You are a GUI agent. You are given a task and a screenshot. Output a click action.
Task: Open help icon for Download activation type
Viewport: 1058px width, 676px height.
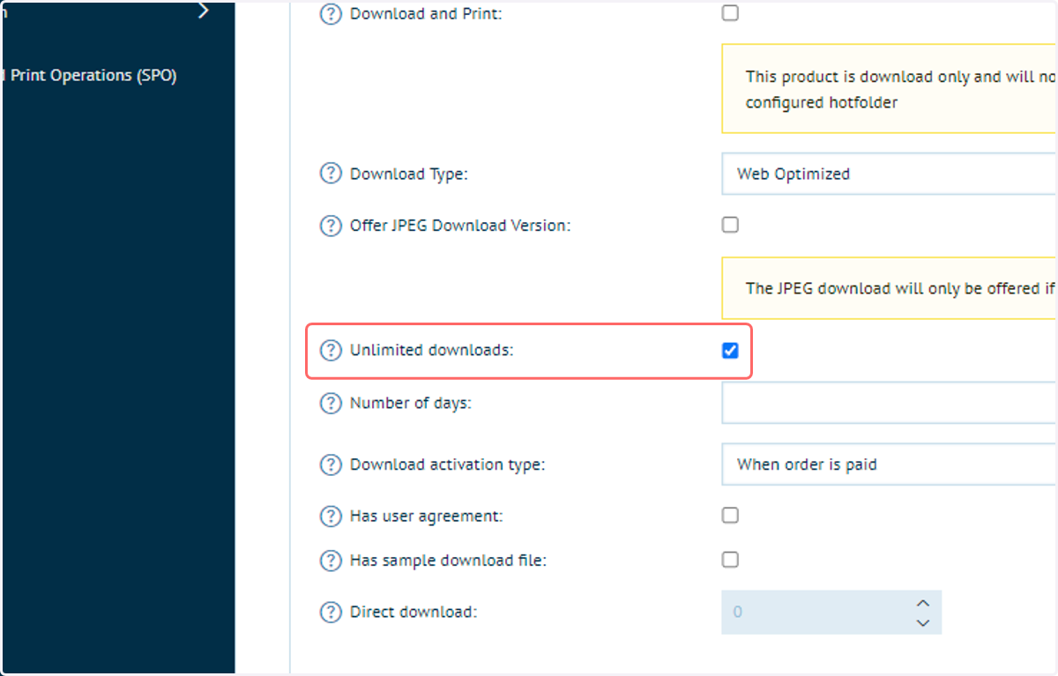[x=330, y=464]
